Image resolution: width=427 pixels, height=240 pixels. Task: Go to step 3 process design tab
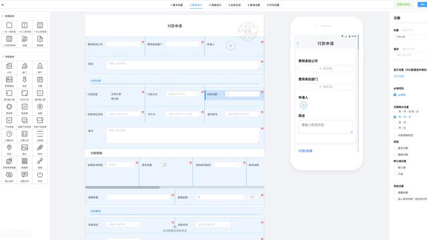(x=215, y=5)
